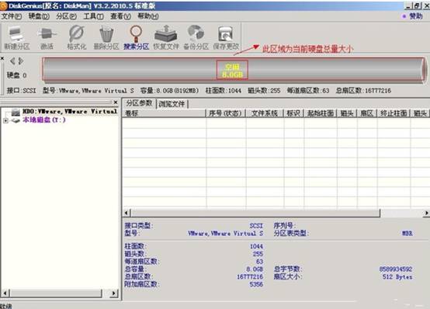Screen dimensions: 430x309
Task: Switch to the 分区参数 tab
Action: coord(139,103)
